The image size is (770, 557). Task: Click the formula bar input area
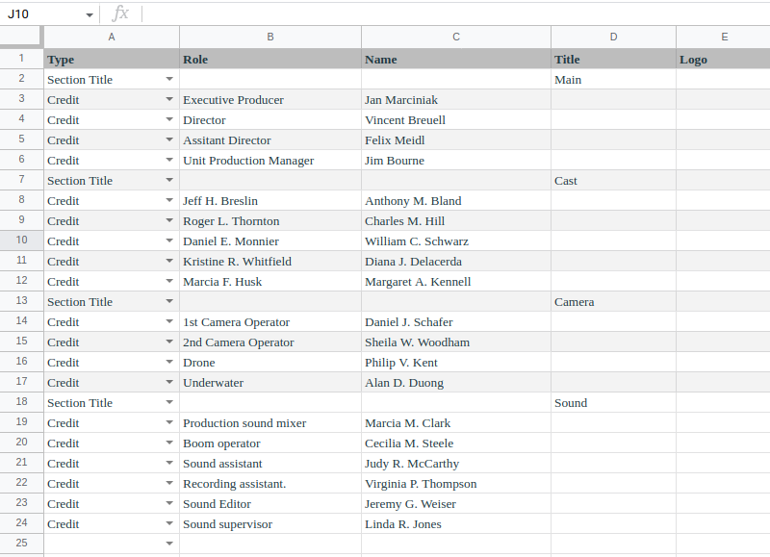pos(456,14)
